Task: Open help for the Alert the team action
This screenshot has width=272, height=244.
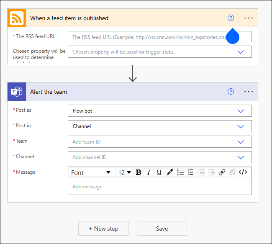Action: [231, 92]
